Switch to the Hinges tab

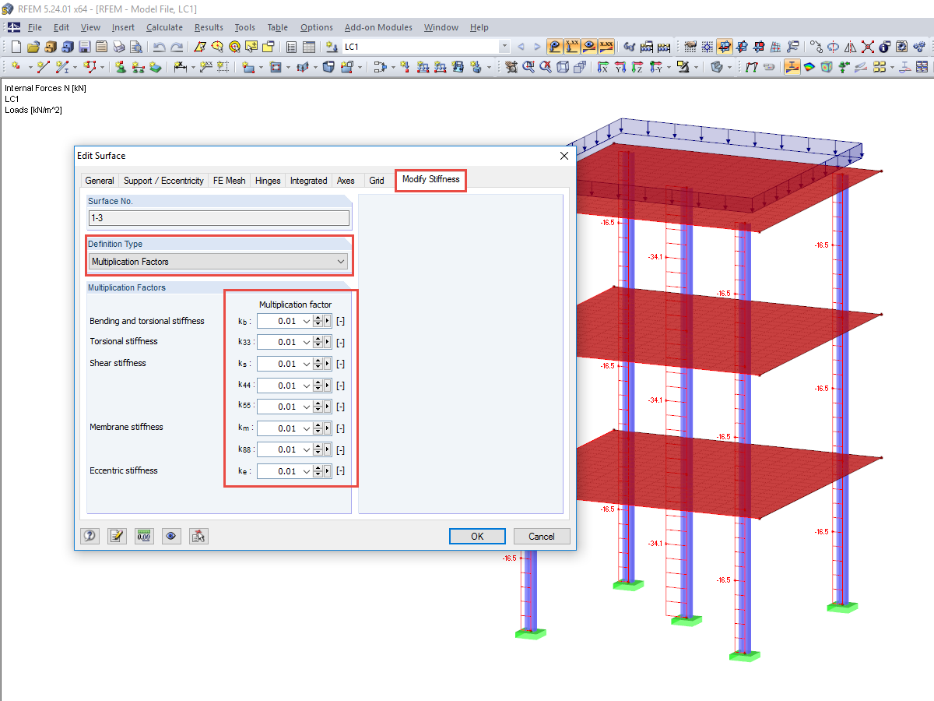click(x=268, y=181)
